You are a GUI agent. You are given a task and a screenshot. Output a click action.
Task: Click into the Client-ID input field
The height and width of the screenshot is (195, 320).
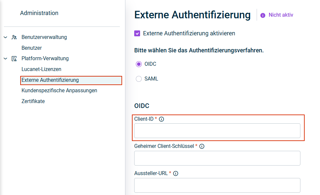click(x=217, y=131)
